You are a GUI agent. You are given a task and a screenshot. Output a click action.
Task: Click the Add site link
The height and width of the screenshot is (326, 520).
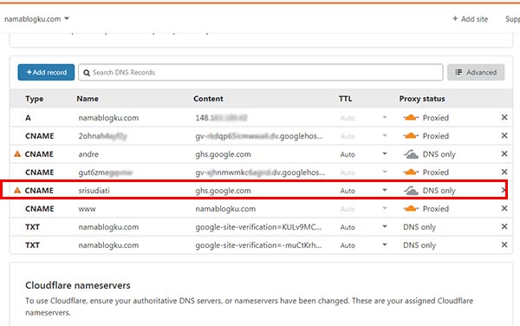(471, 19)
